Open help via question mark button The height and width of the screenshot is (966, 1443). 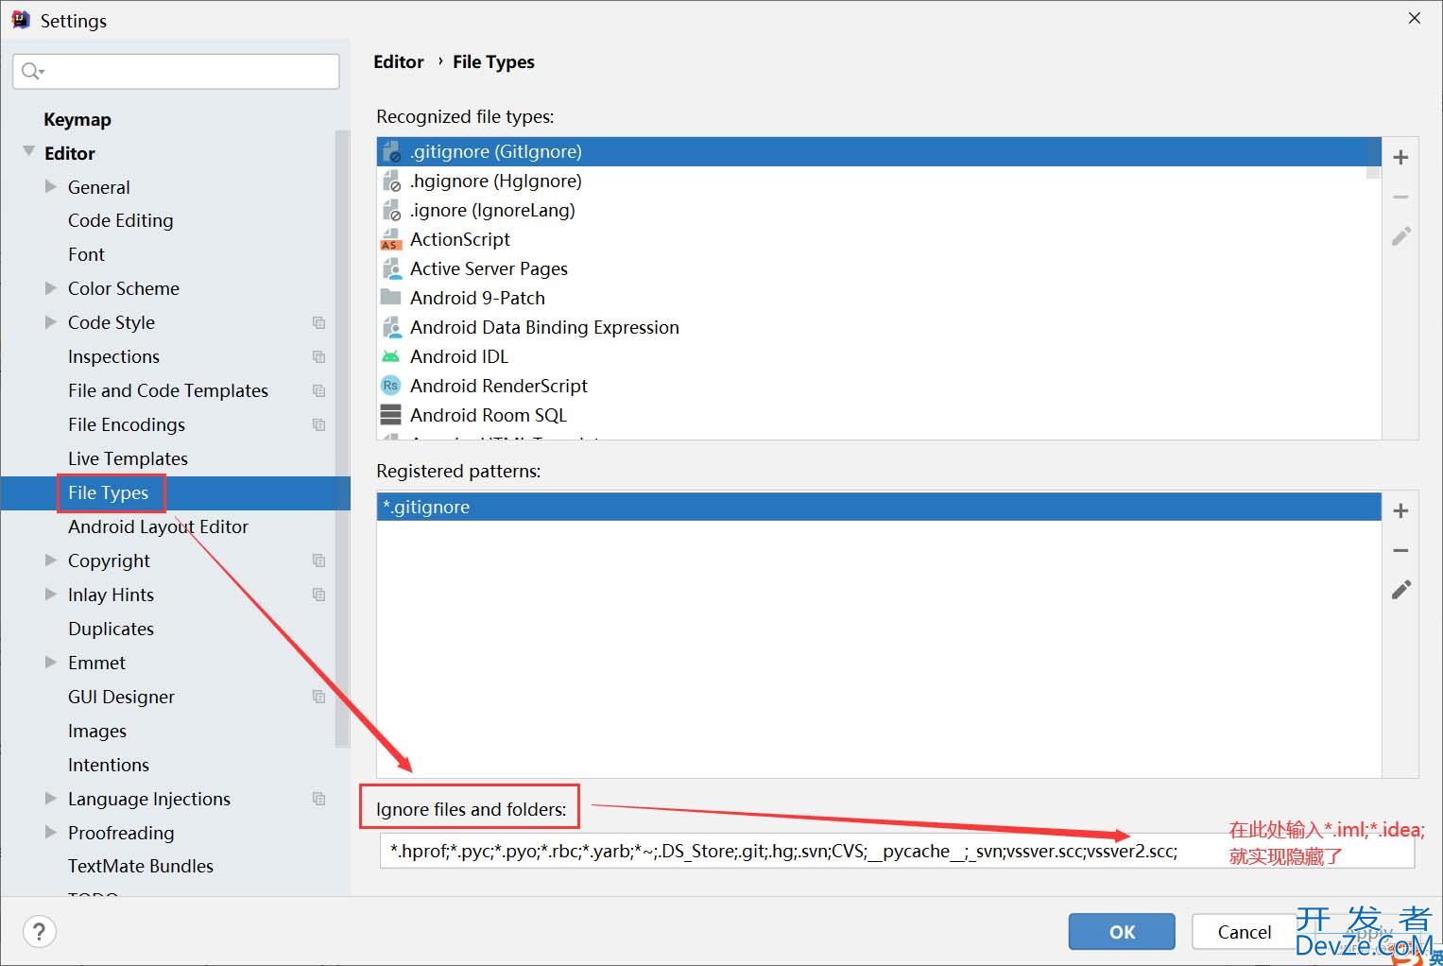[x=39, y=932]
